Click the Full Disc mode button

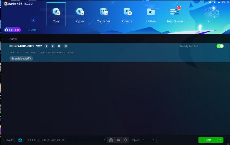click(x=12, y=30)
